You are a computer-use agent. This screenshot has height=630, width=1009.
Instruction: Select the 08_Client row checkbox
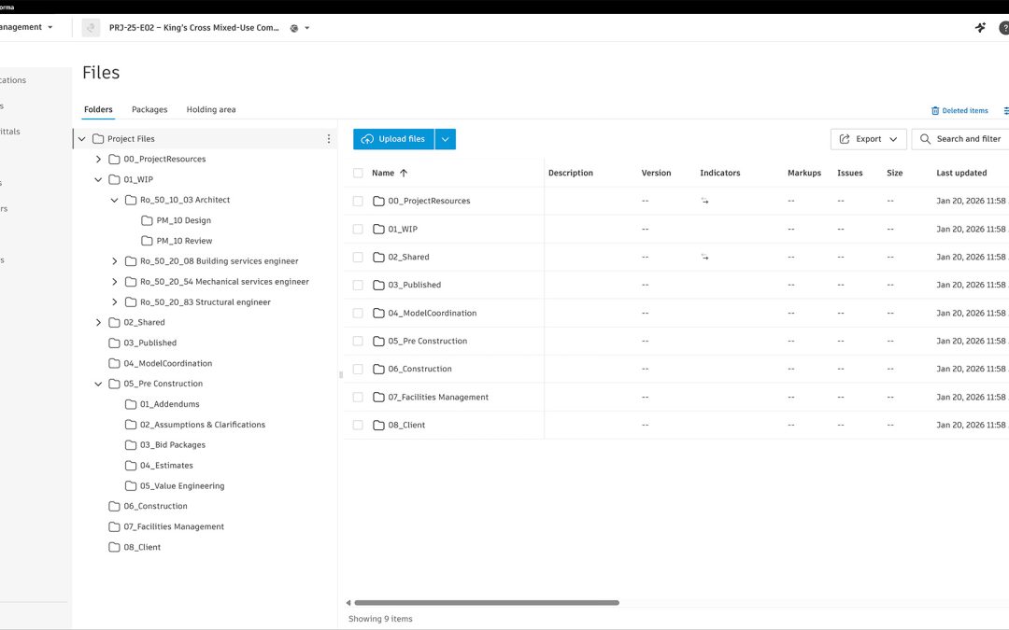coord(358,425)
